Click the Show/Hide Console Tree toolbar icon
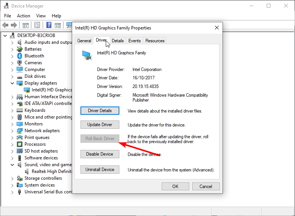The image size is (295, 216). click(x=26, y=25)
